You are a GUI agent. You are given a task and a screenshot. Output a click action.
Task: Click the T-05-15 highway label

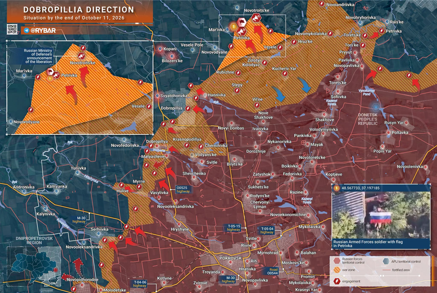pos(234,228)
